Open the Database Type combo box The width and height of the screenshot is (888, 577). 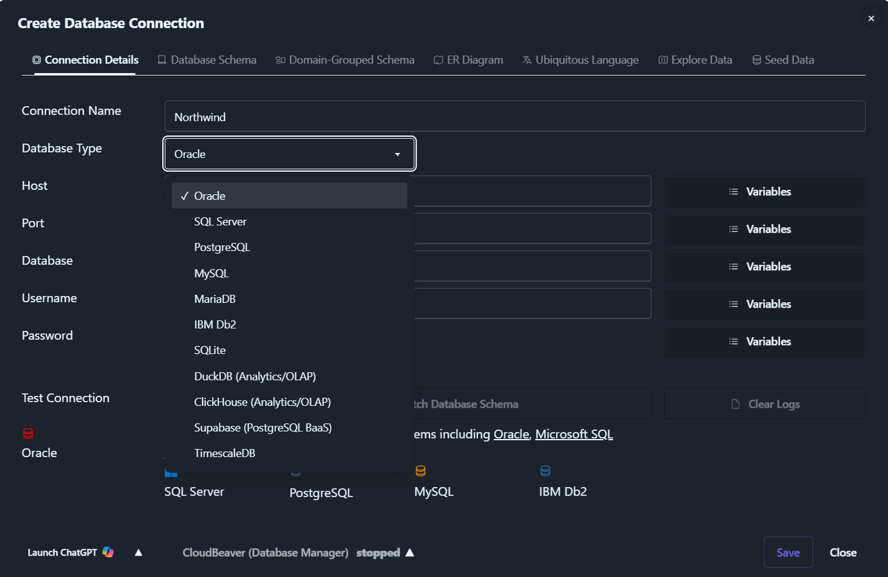tap(290, 154)
